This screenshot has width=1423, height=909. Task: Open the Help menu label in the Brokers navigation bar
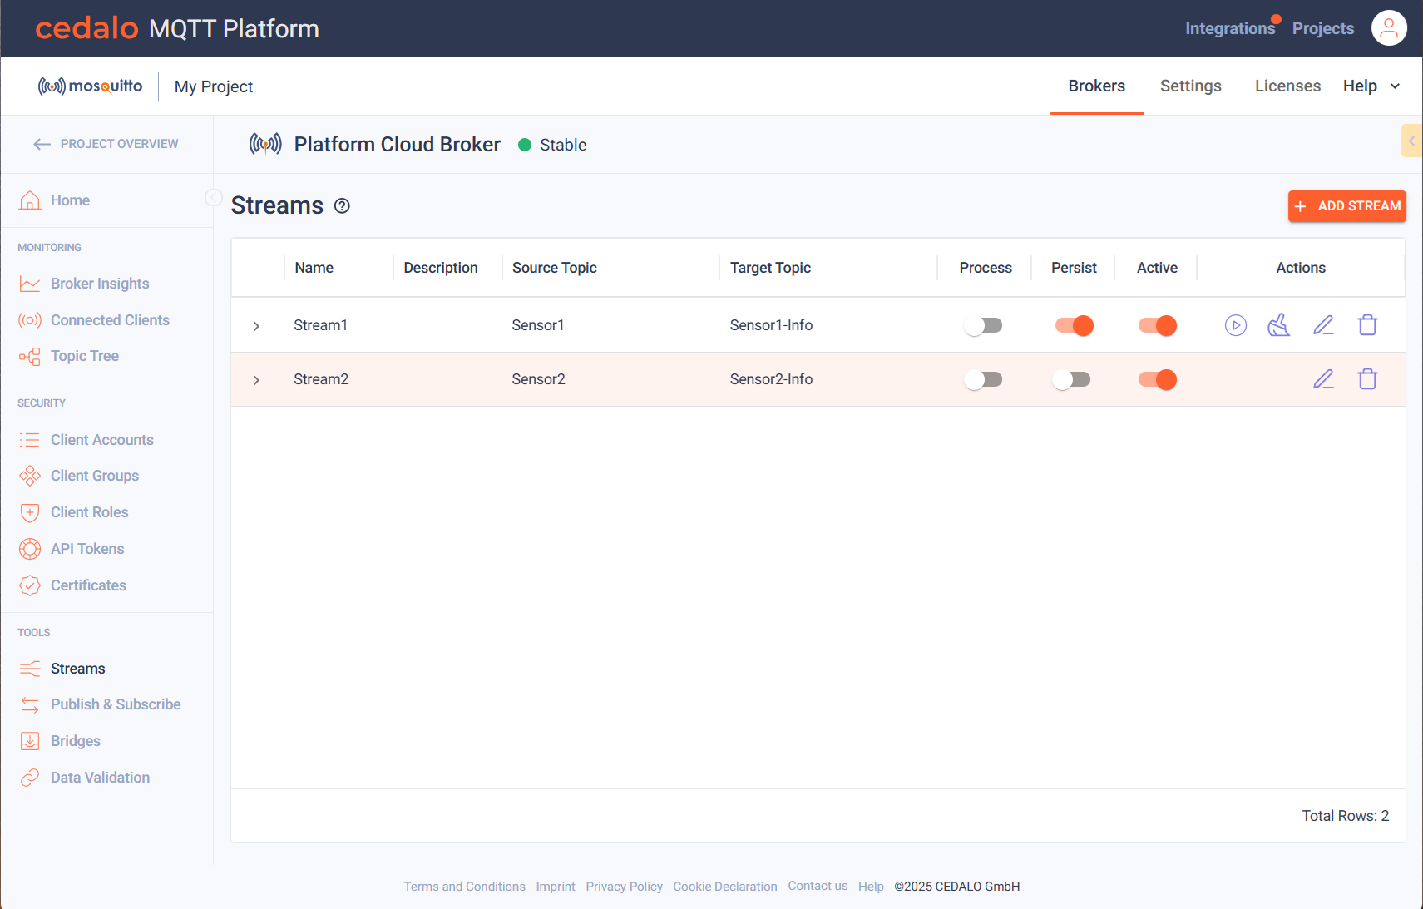tap(1360, 86)
